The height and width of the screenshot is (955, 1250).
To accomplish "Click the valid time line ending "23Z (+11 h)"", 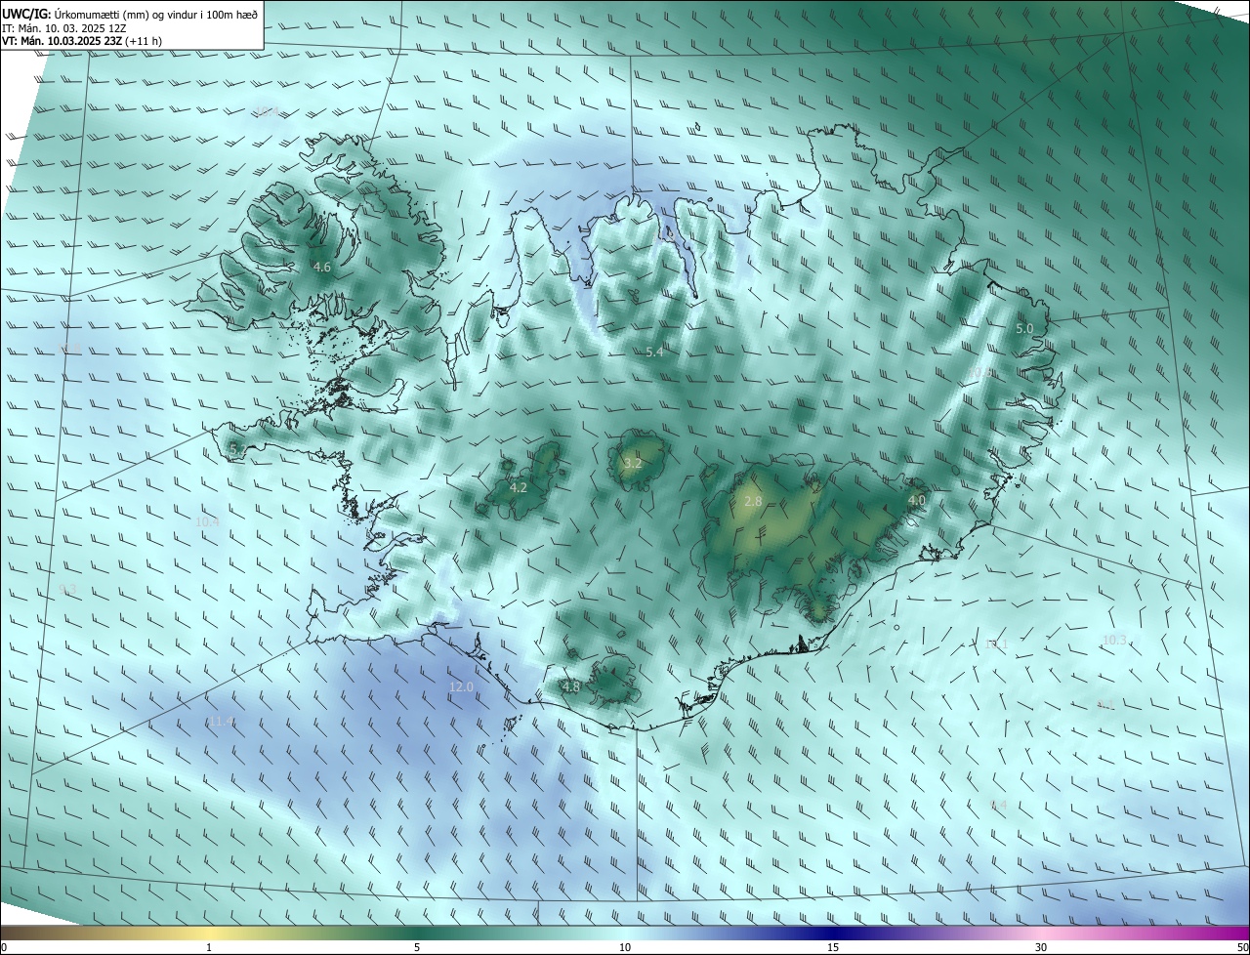I will pyautogui.click(x=82, y=41).
